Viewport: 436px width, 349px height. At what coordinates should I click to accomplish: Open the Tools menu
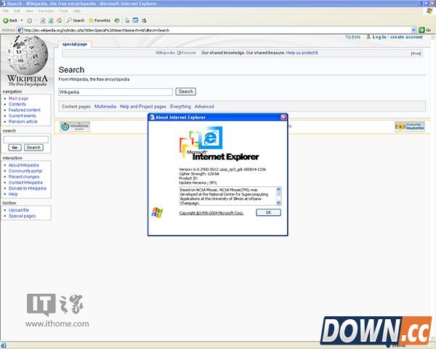click(x=64, y=12)
